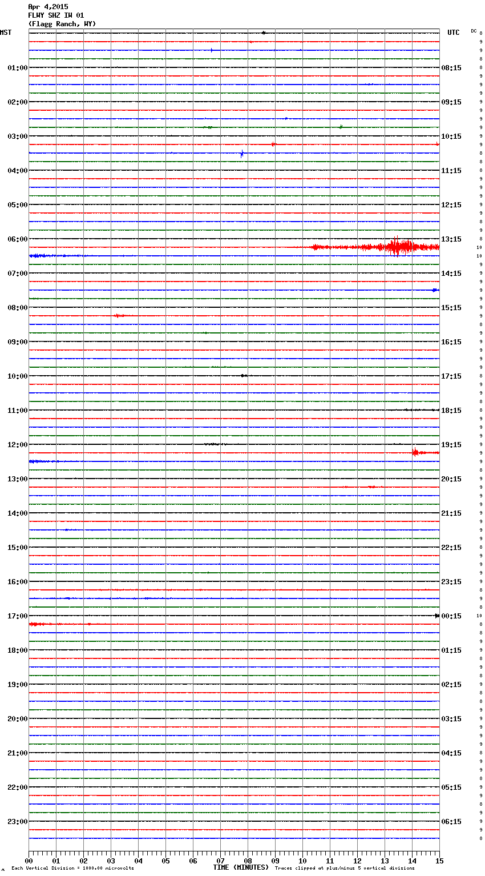Click the black spike at the end of the 17:00 trace

(x=436, y=616)
